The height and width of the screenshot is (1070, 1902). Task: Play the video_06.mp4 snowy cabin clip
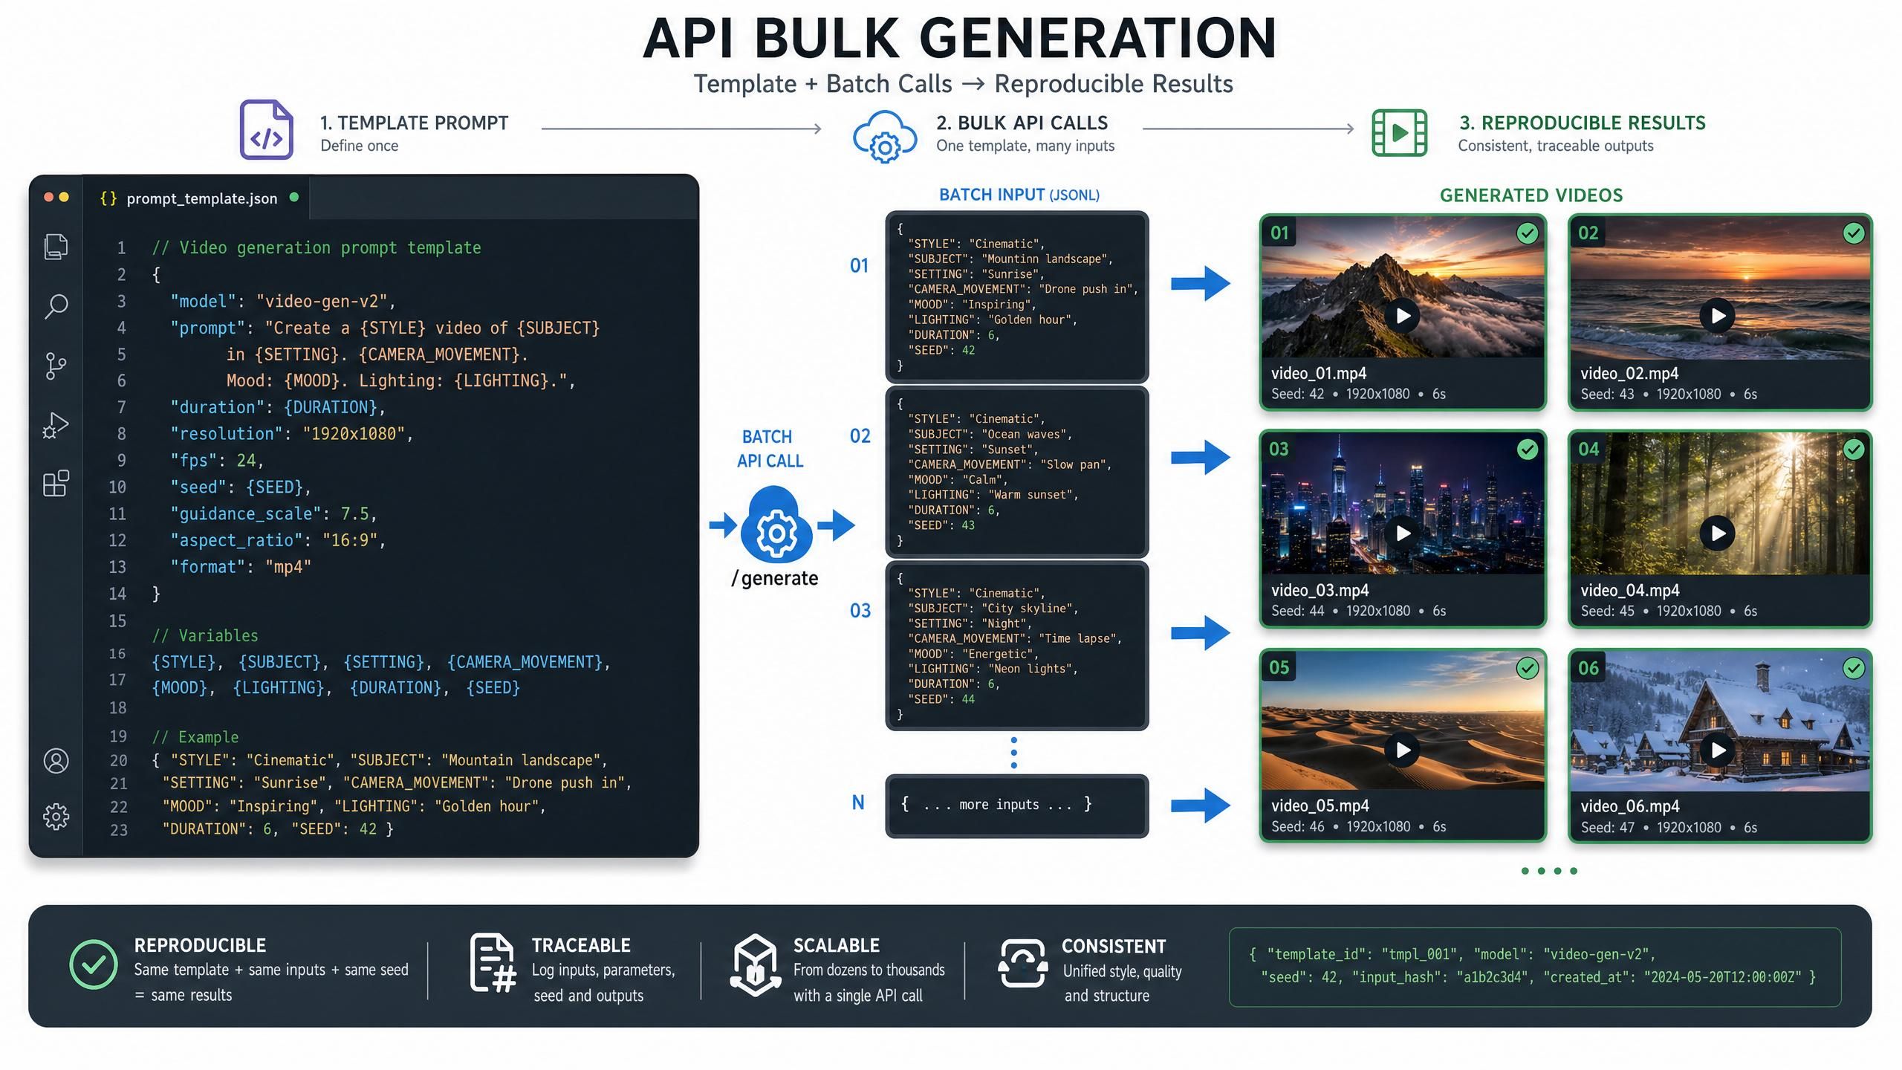1717,750
